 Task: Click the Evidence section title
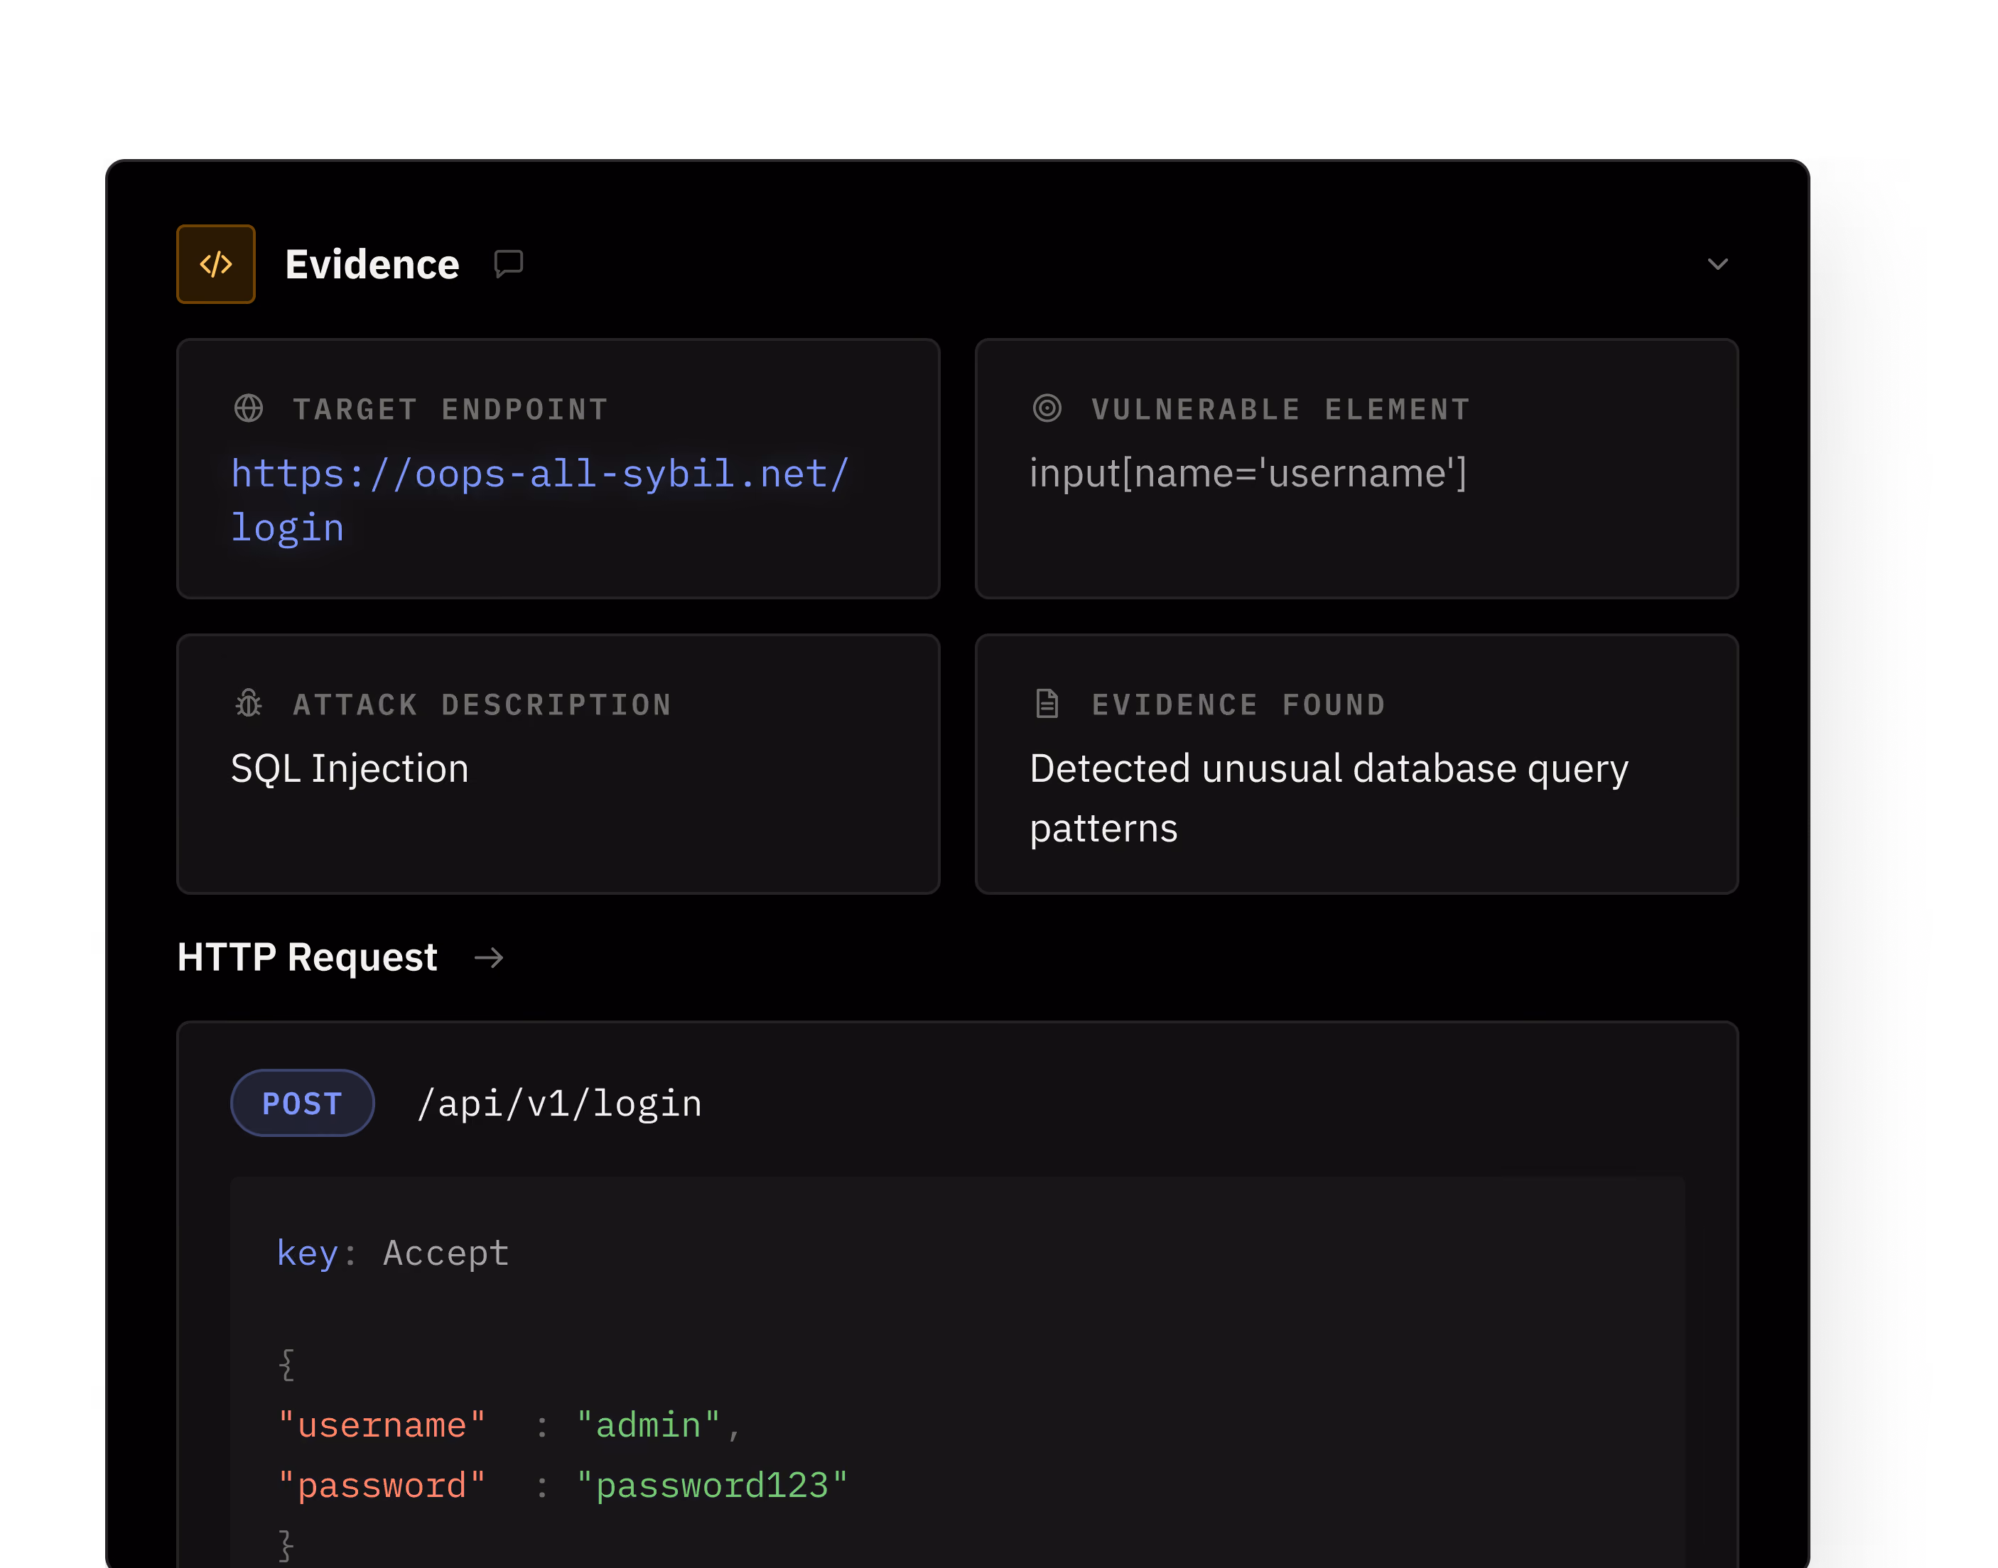coord(372,264)
